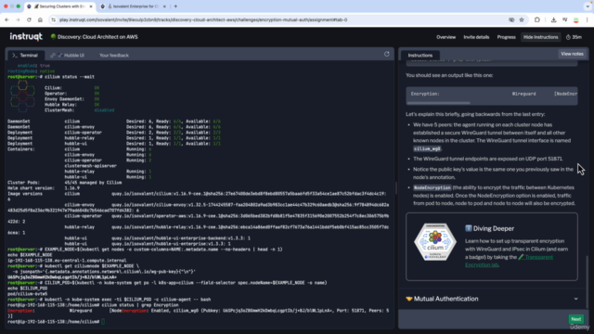Click the 'NodeEncryption' inline code label
Viewport: 594px width, 334px height.
(433, 187)
